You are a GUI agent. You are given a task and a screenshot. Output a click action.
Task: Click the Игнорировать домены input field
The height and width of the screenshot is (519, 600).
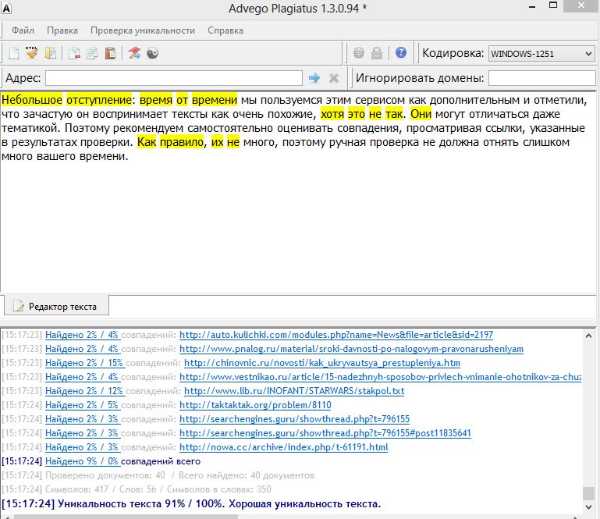[x=542, y=78]
